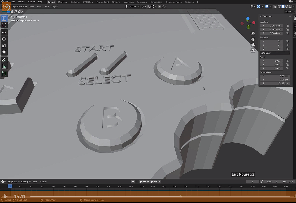Open the Render menu
The height and width of the screenshot is (203, 296).
[x=21, y=2]
